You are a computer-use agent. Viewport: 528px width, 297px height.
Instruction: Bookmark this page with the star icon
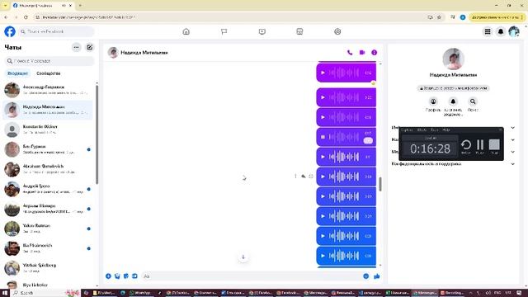(439, 17)
